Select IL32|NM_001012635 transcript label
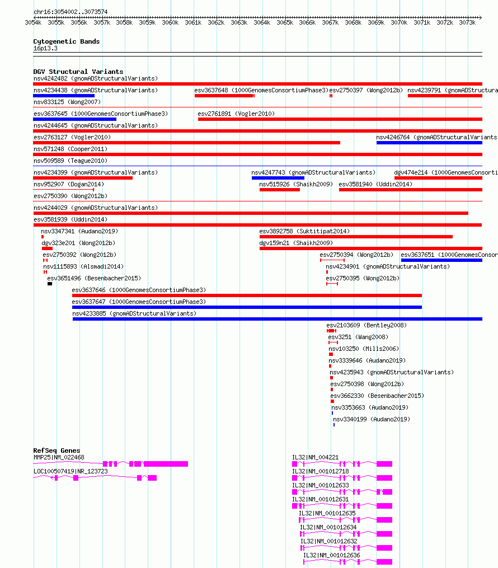 327,514
